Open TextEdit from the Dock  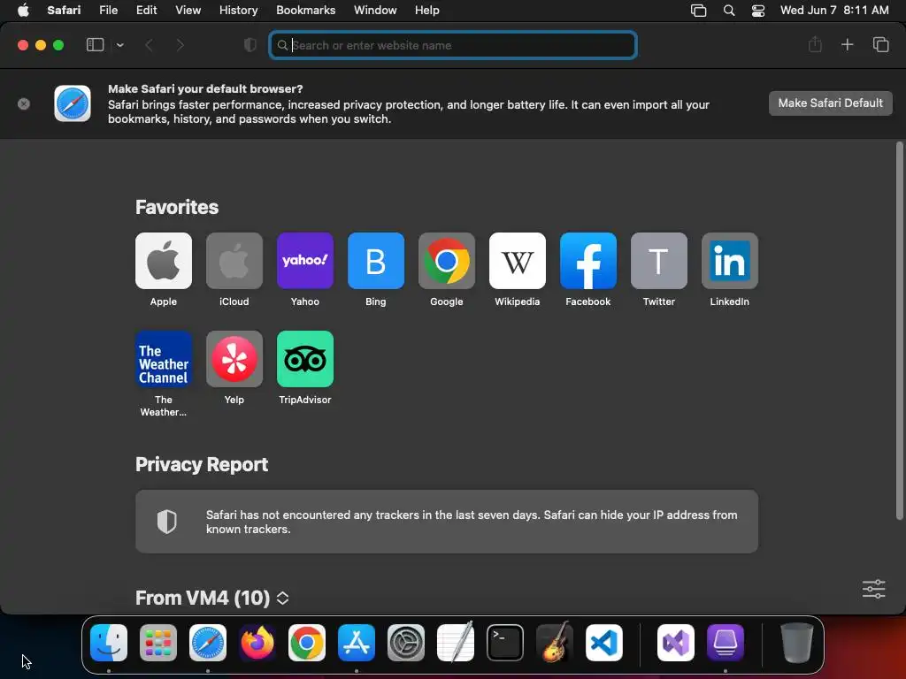(456, 642)
